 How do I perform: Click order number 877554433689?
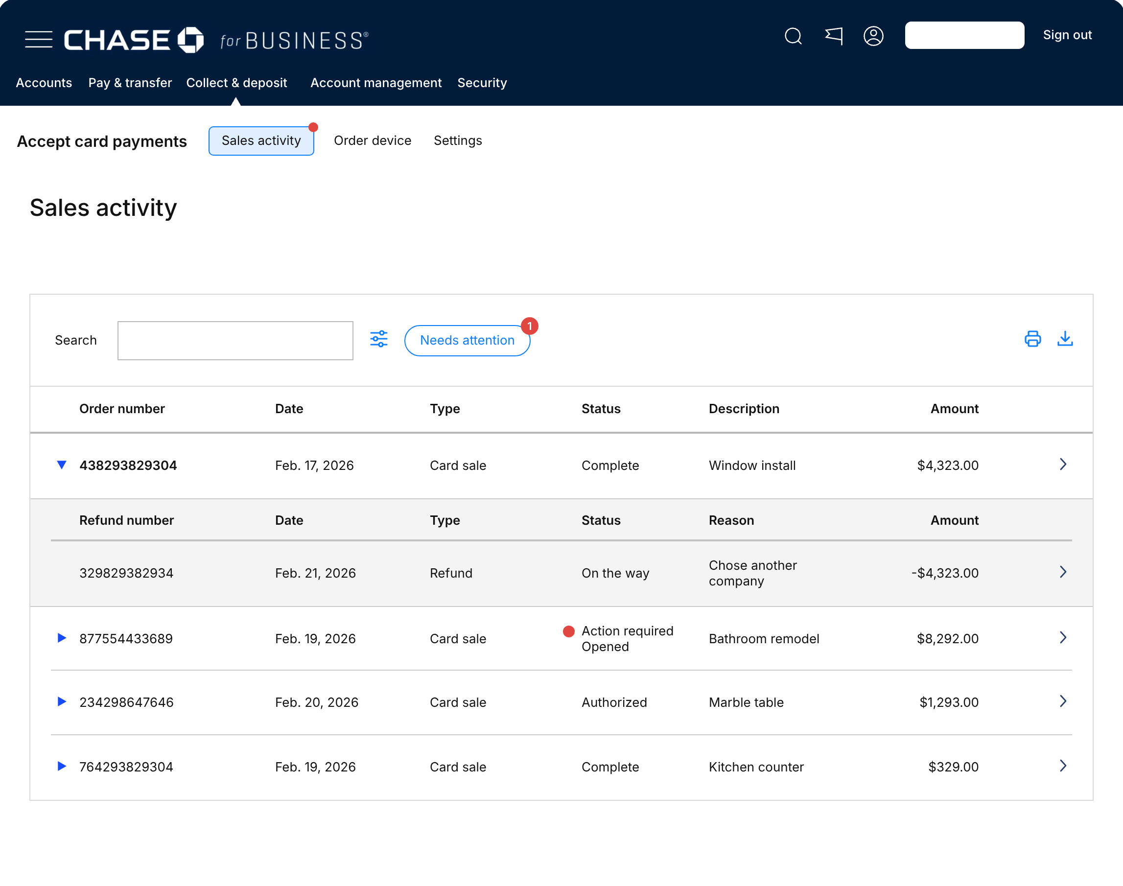pyautogui.click(x=126, y=639)
